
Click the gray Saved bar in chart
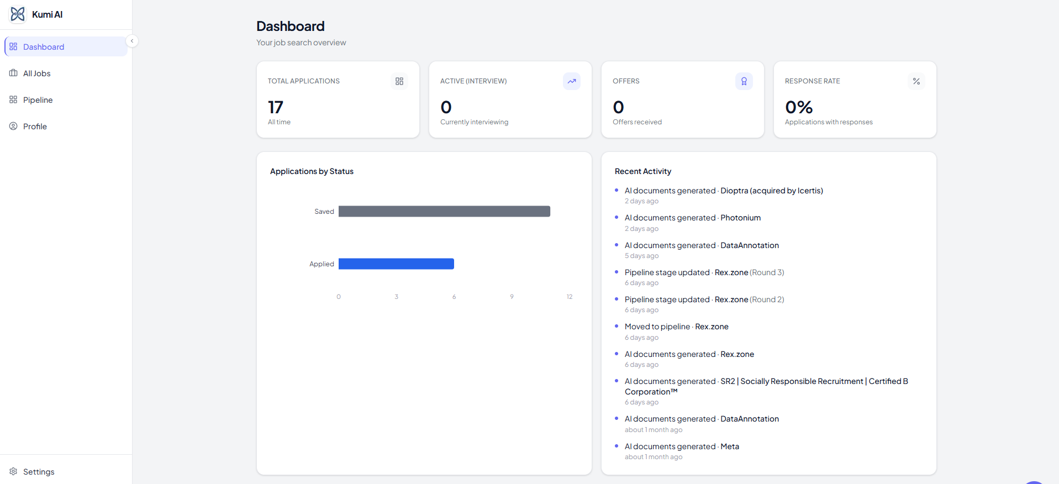(444, 211)
